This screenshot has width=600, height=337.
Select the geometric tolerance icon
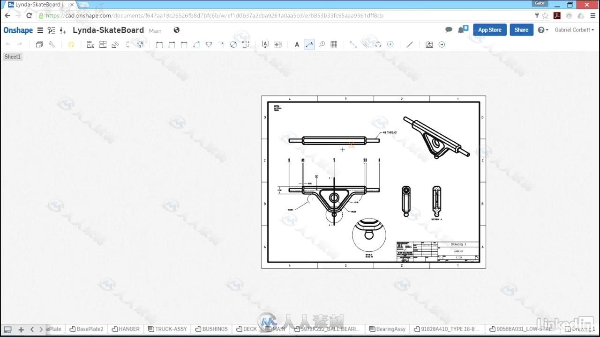(277, 44)
